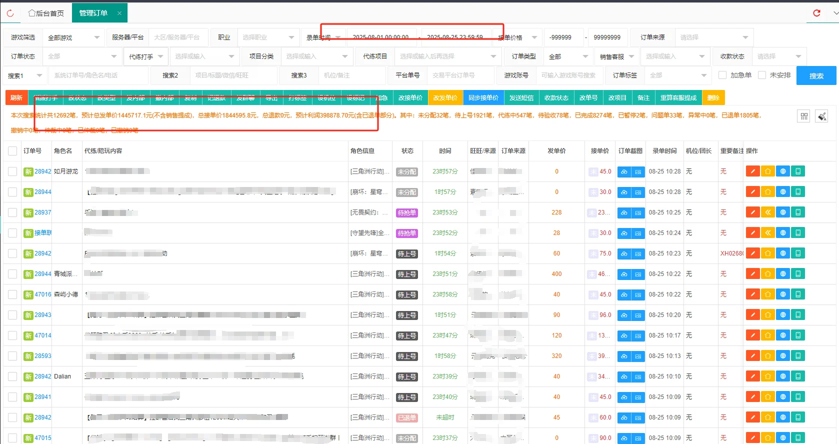Open the 订单来源 请选择 dropdown
Screen dimensions: 839x444
coord(714,37)
